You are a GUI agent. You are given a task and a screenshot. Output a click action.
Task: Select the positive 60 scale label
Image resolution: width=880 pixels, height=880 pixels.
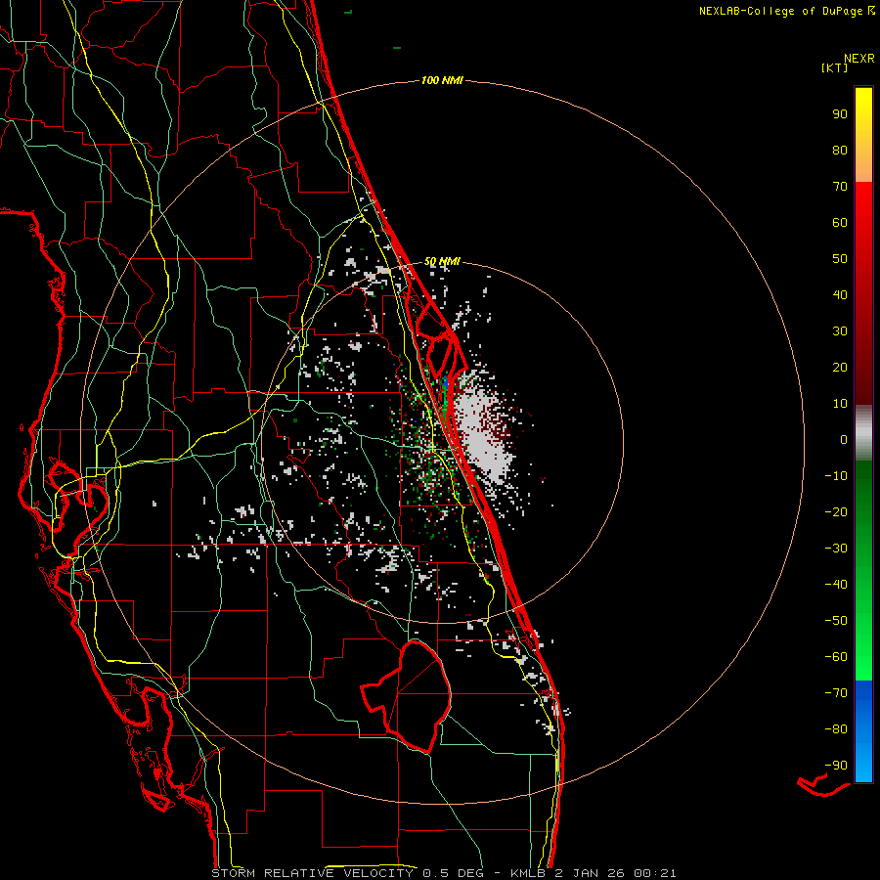click(840, 223)
